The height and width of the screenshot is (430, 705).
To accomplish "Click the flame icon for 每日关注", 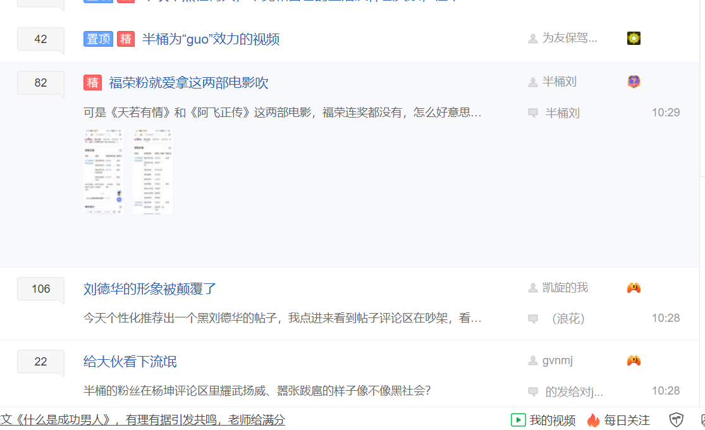I will point(593,420).
